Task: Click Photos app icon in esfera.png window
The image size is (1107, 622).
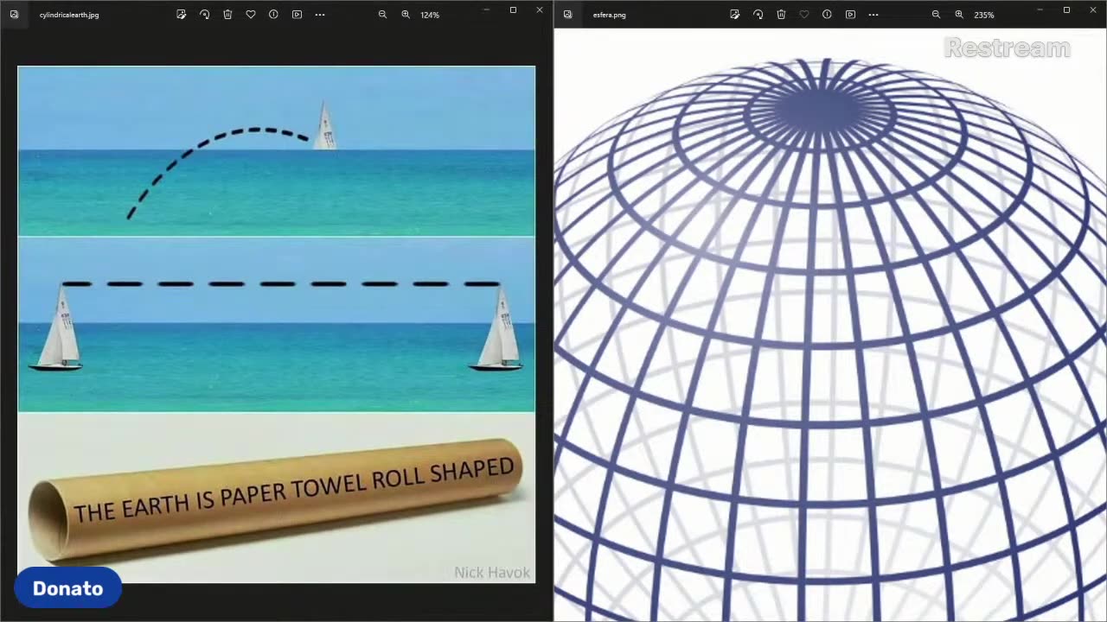Action: point(567,15)
